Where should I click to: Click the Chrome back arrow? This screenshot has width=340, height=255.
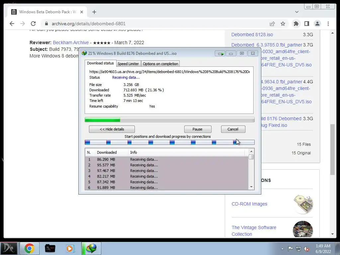(x=12, y=24)
